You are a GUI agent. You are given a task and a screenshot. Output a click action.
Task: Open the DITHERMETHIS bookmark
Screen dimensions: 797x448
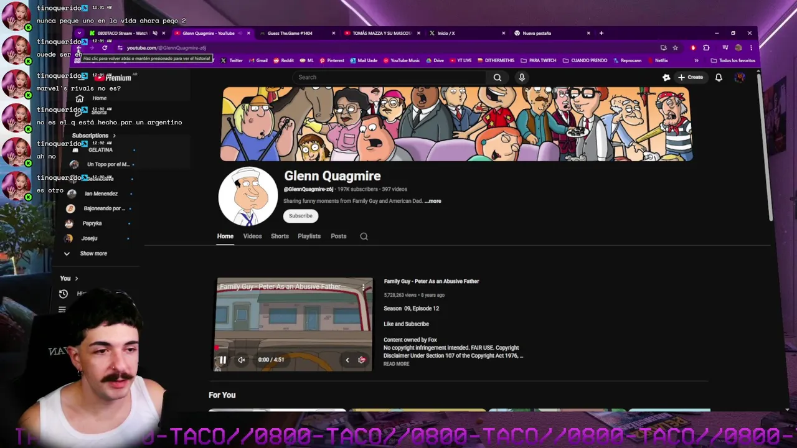pos(496,60)
